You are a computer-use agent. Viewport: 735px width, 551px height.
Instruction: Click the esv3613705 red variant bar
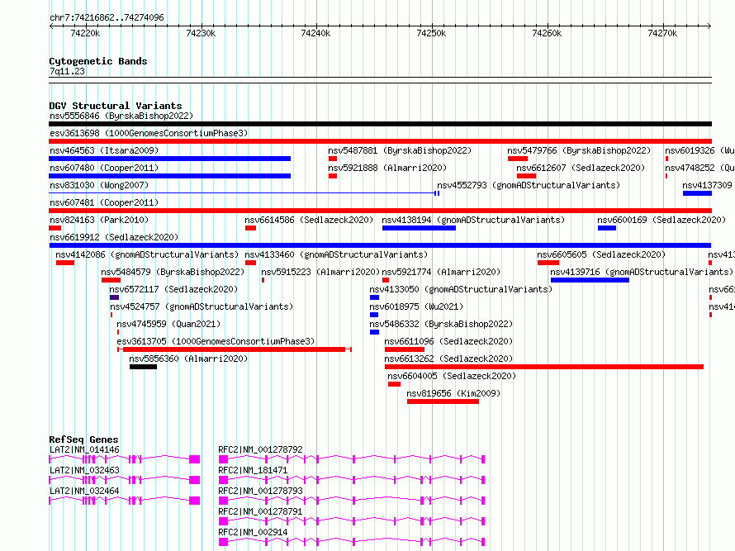[x=235, y=349]
